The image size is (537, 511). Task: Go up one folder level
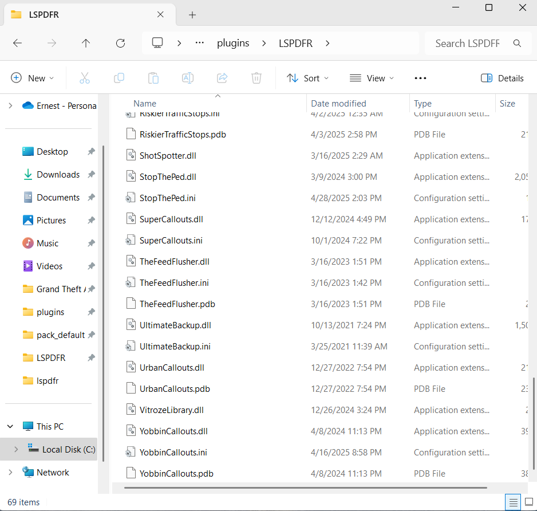coord(86,43)
